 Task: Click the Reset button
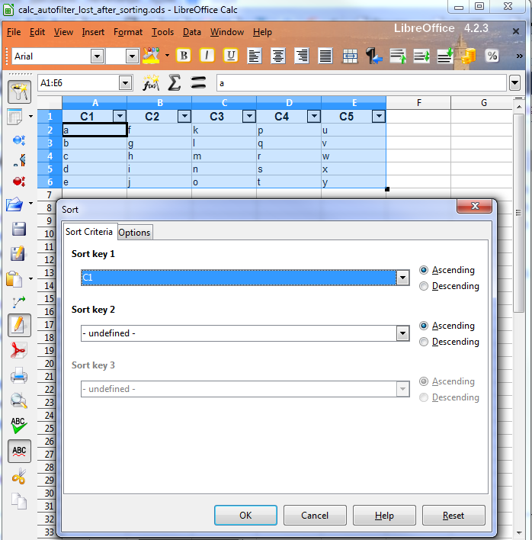[x=453, y=516]
